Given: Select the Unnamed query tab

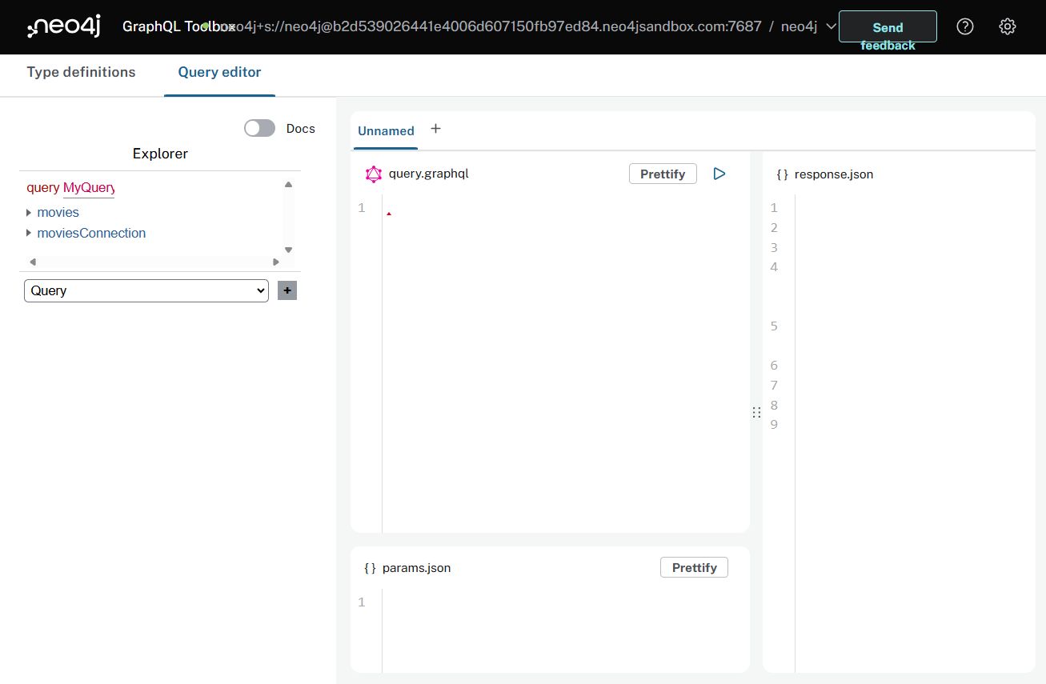Looking at the screenshot, I should click(386, 131).
